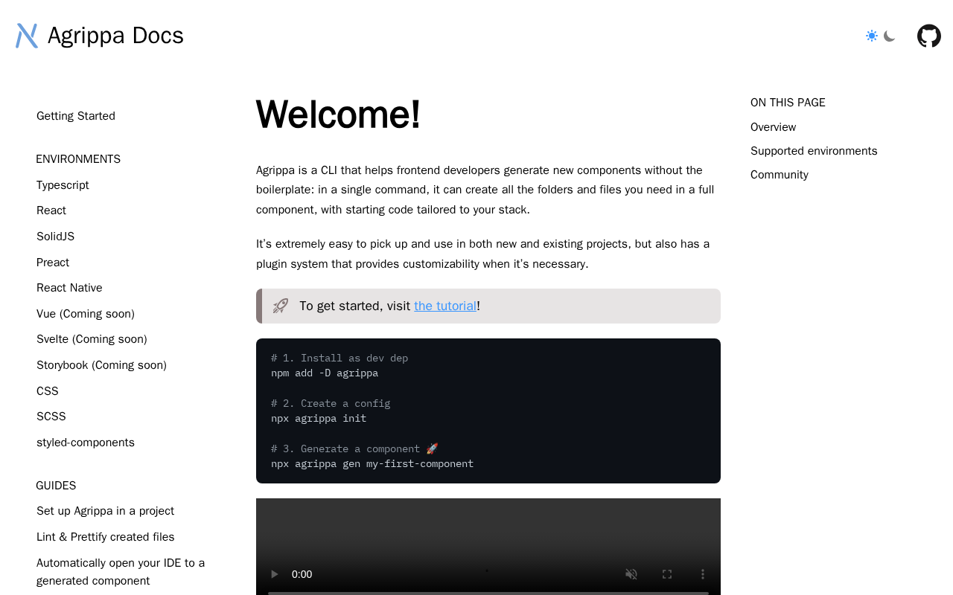Open Set up Agrippa in a project guide
Screen dimensions: 953x595
pos(105,511)
